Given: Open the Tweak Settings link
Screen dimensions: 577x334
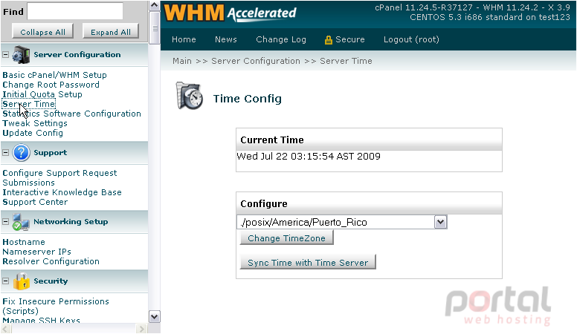Looking at the screenshot, I should [x=35, y=123].
